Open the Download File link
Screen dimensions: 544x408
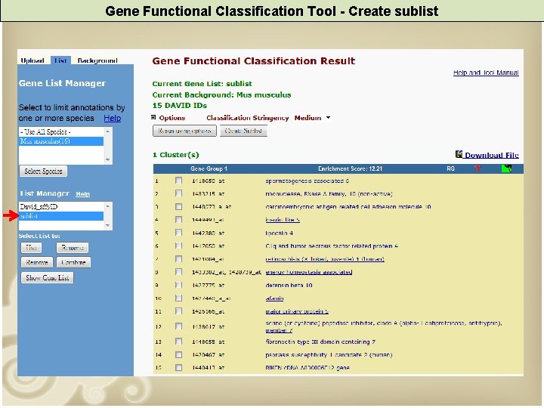492,155
